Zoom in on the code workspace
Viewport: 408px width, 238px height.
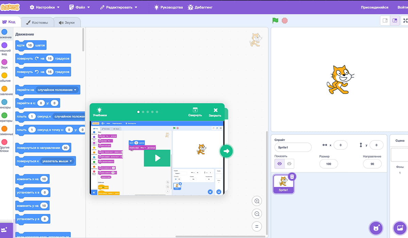[257, 201]
